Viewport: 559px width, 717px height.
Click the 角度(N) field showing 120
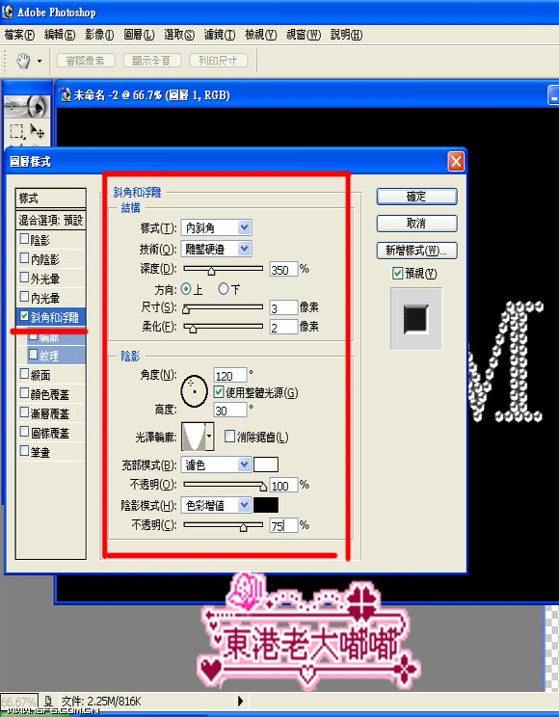click(230, 376)
